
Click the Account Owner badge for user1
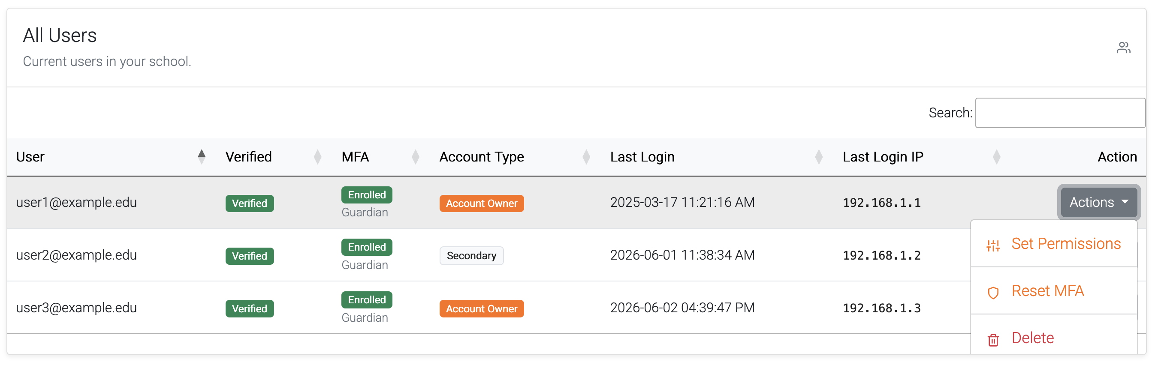(x=482, y=203)
